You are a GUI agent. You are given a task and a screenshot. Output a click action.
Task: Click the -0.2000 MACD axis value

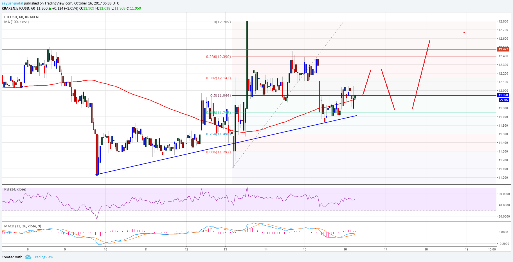tap(503, 244)
